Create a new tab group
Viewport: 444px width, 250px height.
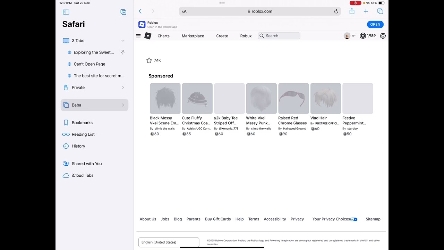(123, 12)
